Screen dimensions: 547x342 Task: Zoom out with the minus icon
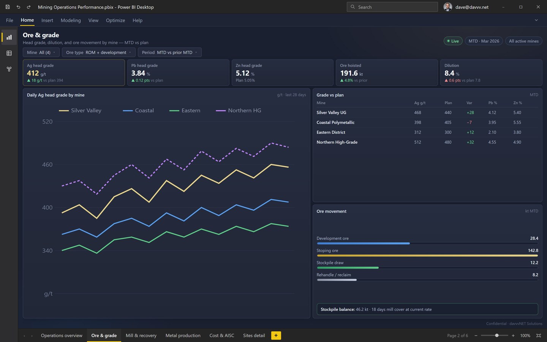click(x=476, y=336)
